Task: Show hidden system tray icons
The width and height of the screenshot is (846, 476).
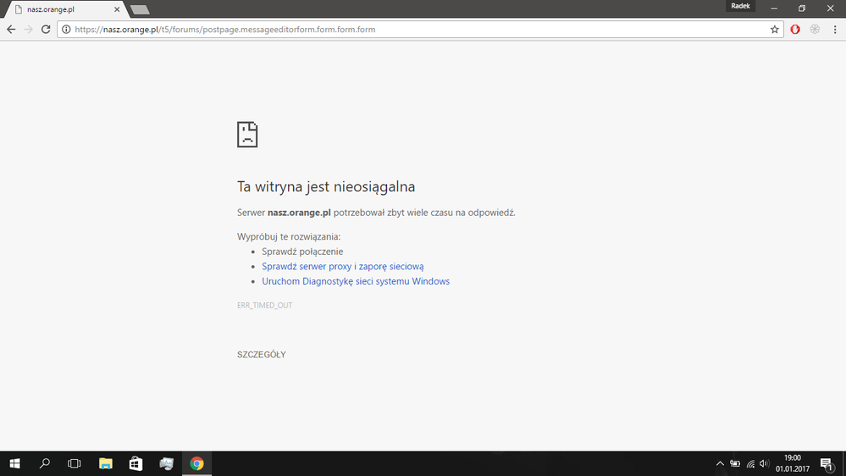Action: tap(720, 463)
